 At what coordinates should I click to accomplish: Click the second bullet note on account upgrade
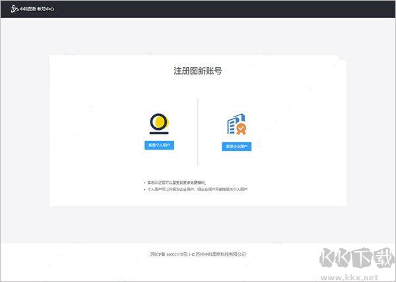tap(197, 189)
